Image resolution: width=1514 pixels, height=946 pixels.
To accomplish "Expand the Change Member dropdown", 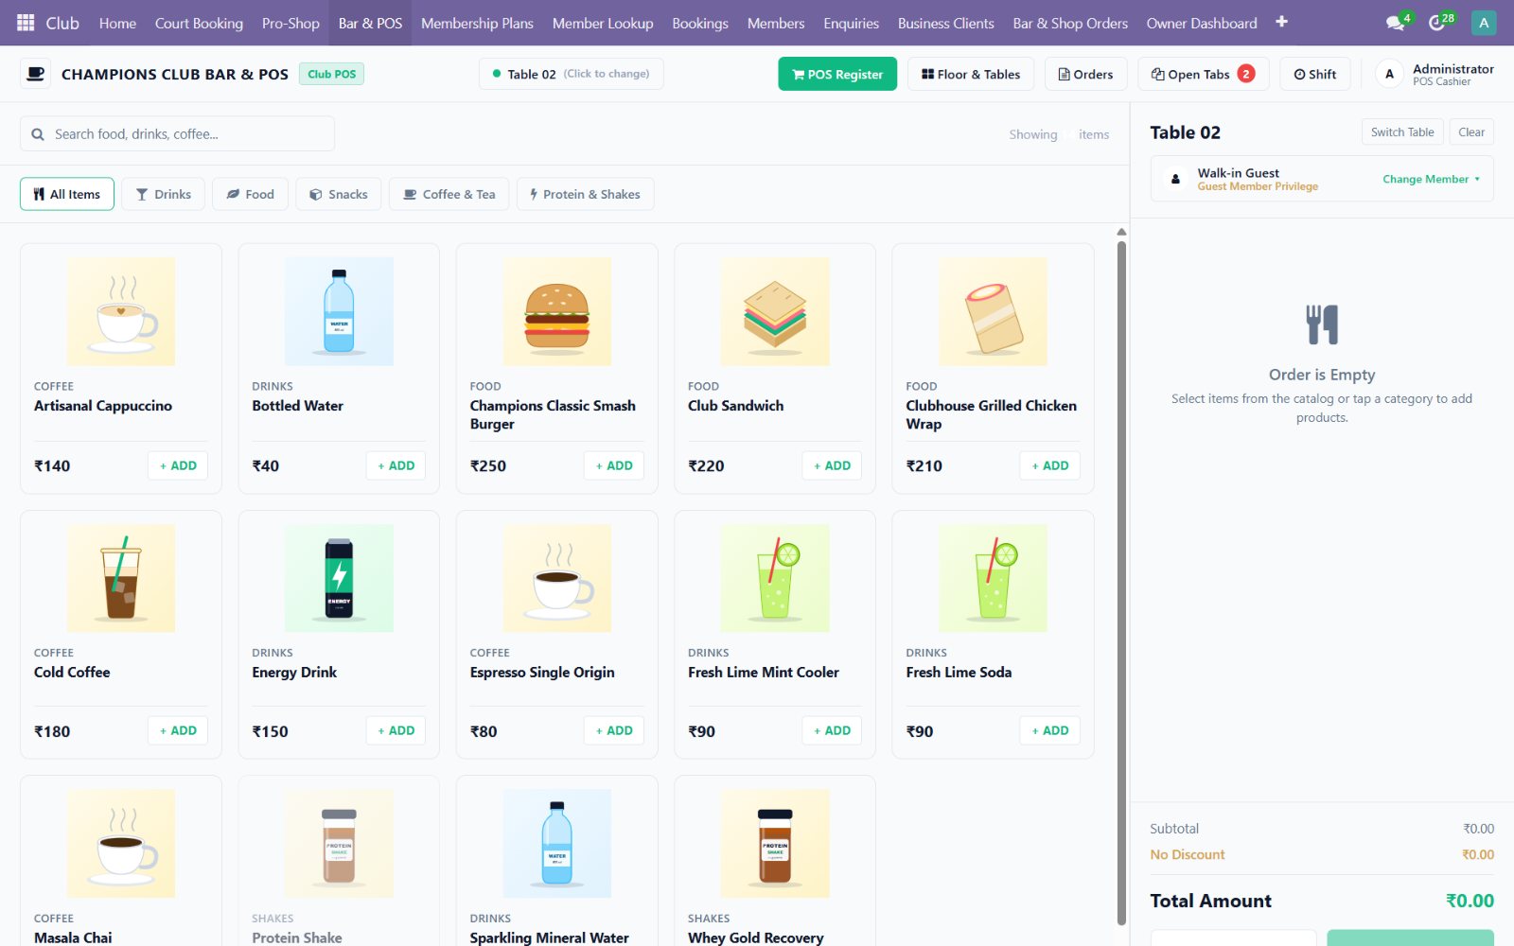I will click(1431, 179).
